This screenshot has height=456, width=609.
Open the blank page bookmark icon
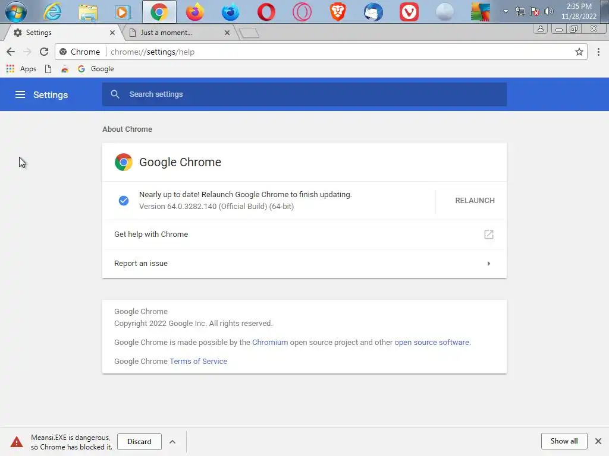(x=48, y=69)
